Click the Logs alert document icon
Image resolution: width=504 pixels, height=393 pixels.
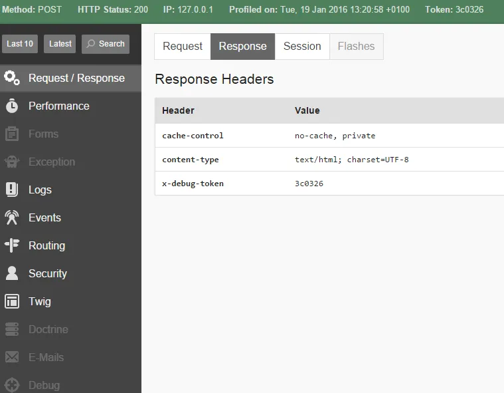pos(12,190)
